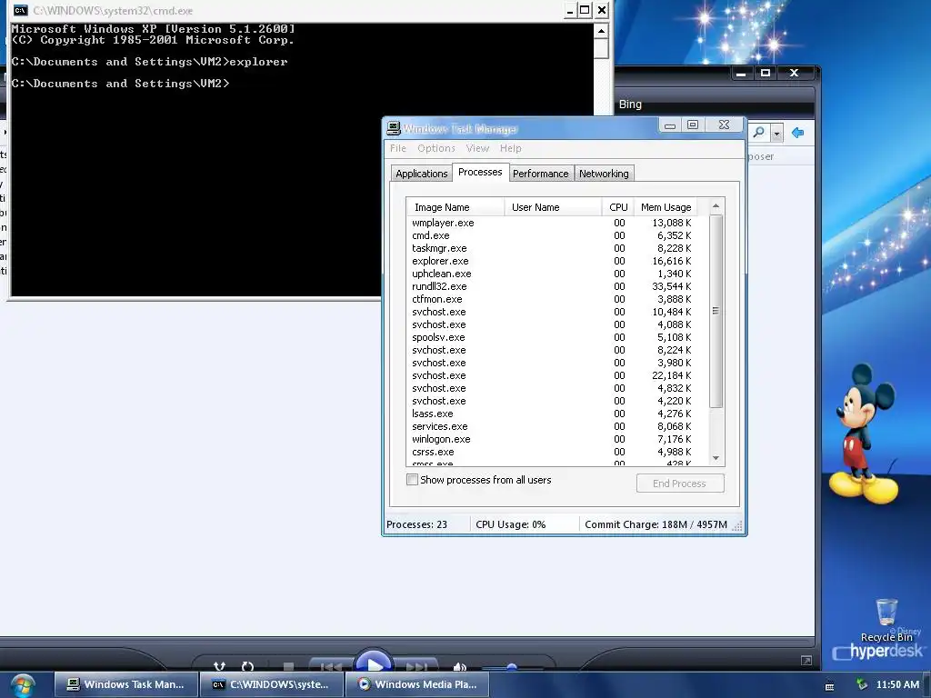Open the Recycle Bin desktop icon

click(886, 620)
